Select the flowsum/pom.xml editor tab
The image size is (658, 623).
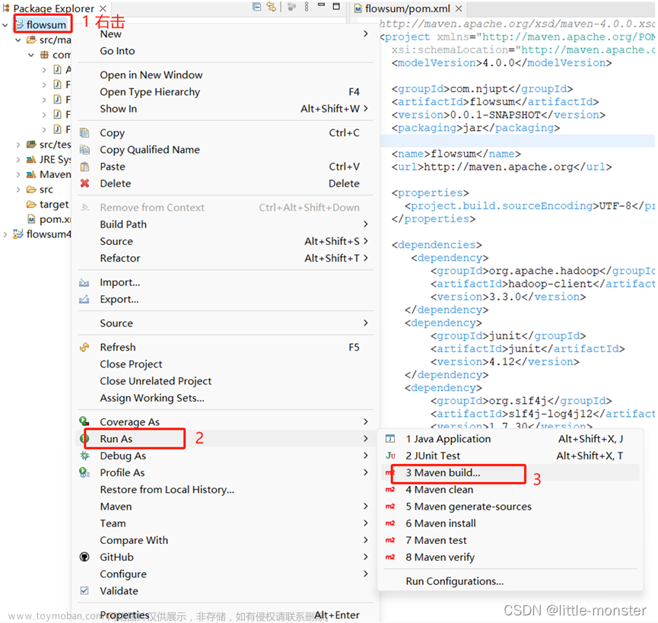pyautogui.click(x=408, y=8)
